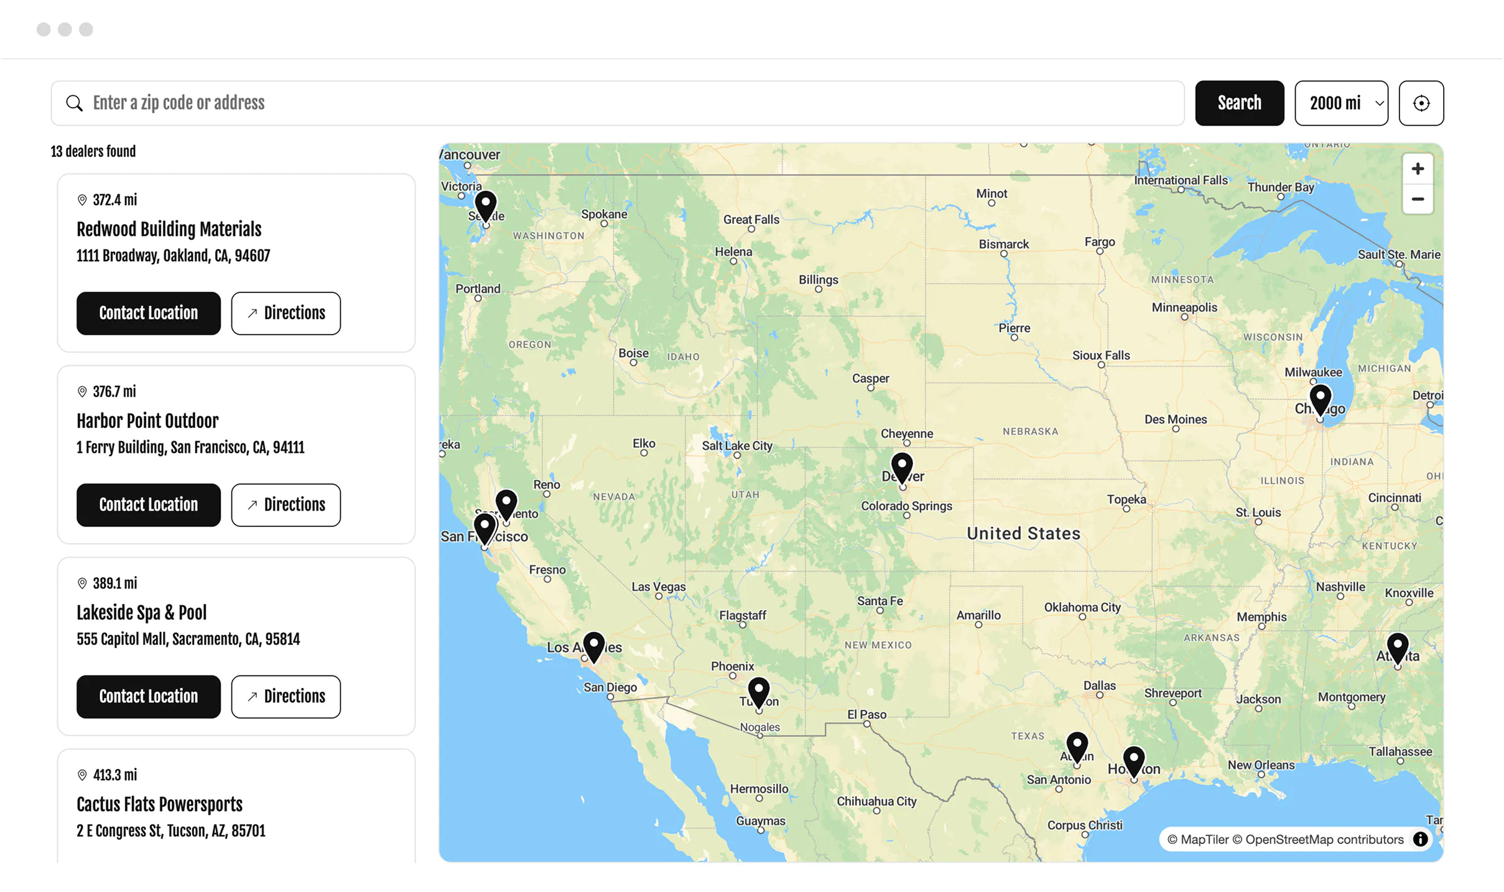
Task: Contact Redwood Building Materials location
Action: (x=149, y=314)
